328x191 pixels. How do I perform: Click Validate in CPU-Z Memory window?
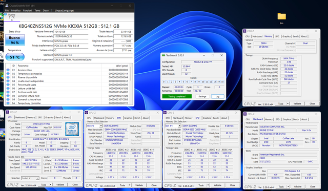click(297, 103)
